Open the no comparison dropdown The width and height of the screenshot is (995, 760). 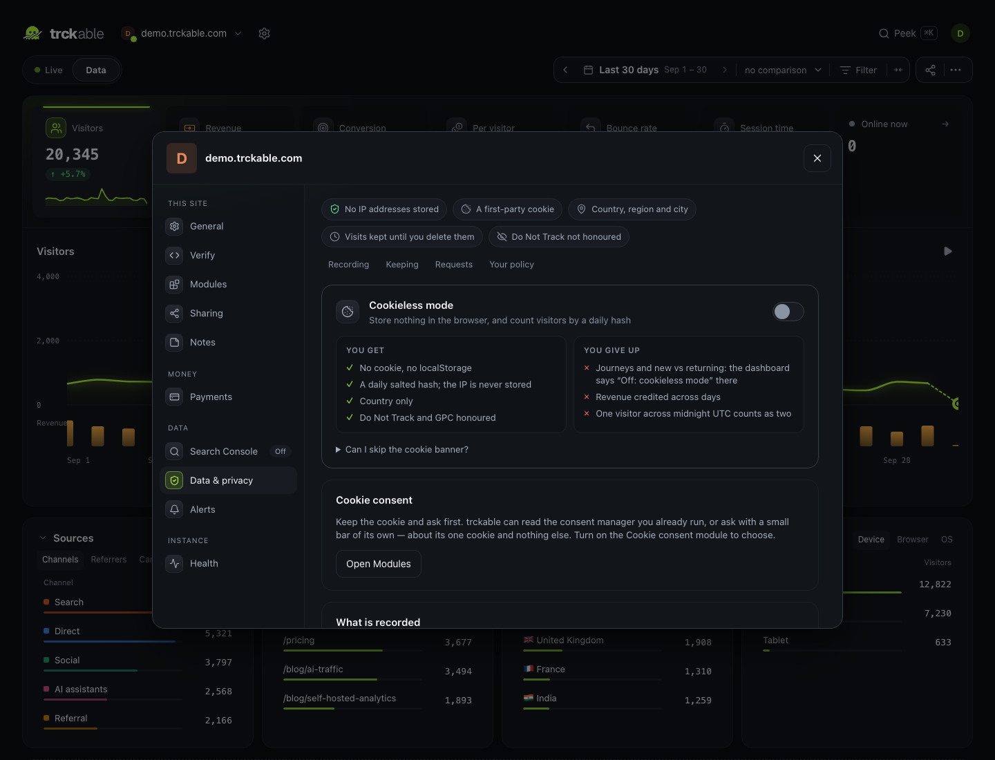tap(783, 70)
